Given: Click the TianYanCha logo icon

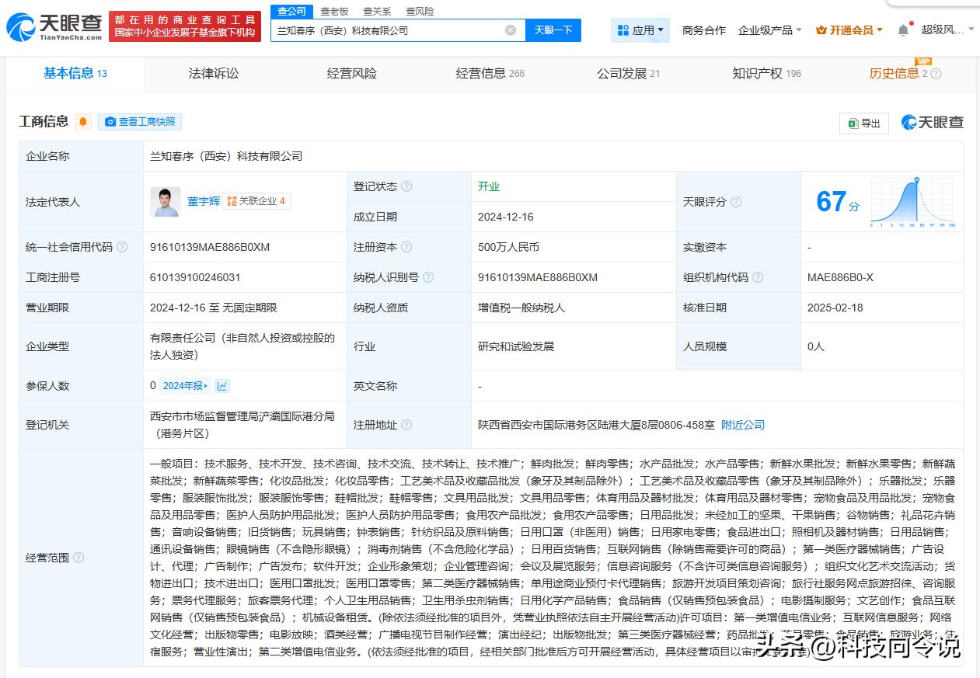Looking at the screenshot, I should 54,27.
